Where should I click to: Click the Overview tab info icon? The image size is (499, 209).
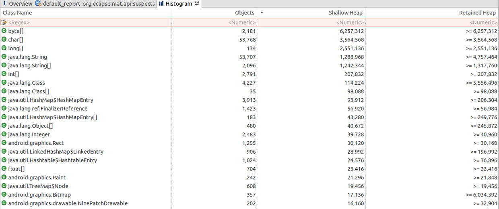(x=4, y=4)
